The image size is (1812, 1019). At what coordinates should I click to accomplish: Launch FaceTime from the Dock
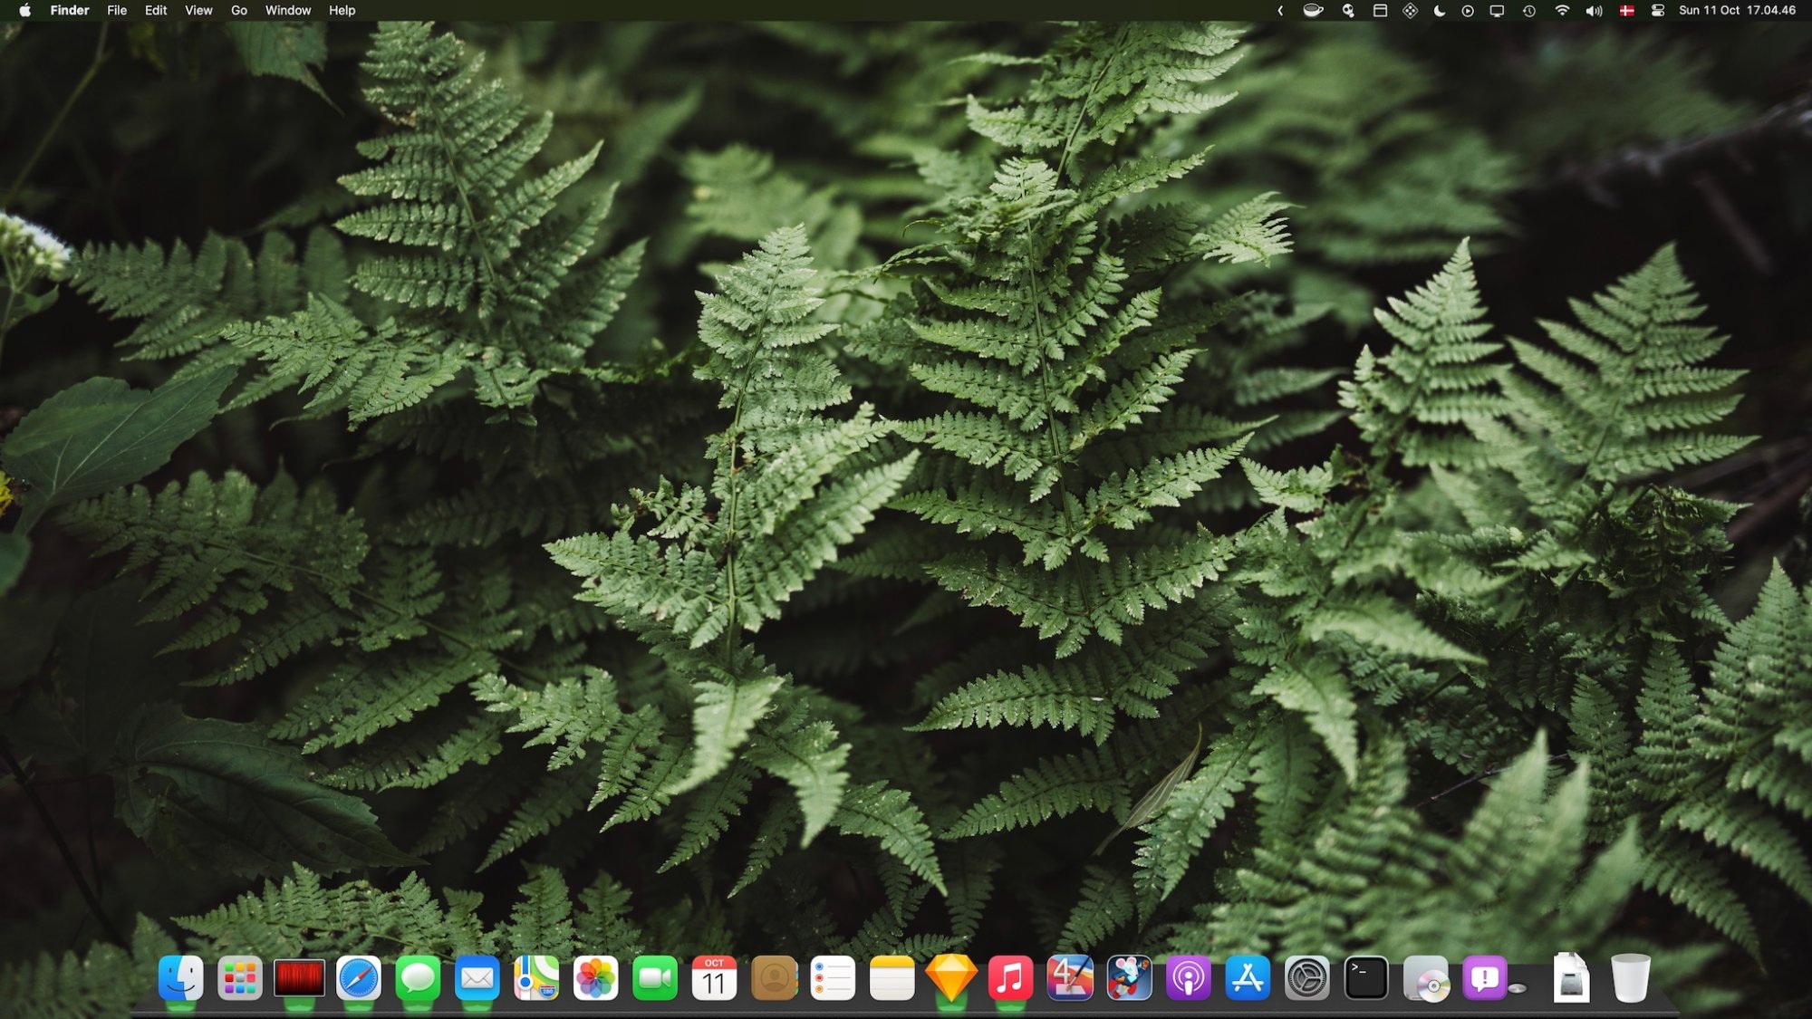coord(655,978)
